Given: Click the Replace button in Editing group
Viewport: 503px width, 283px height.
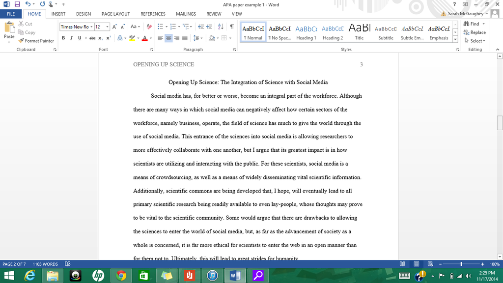Looking at the screenshot, I should coord(475,32).
